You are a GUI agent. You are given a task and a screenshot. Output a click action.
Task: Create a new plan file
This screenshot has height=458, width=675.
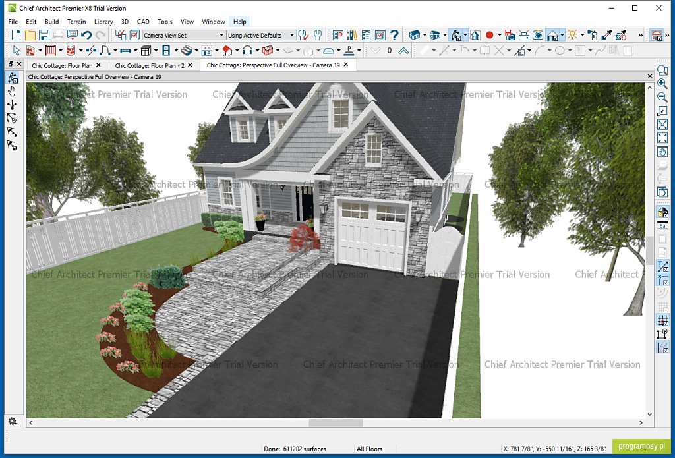(x=16, y=35)
